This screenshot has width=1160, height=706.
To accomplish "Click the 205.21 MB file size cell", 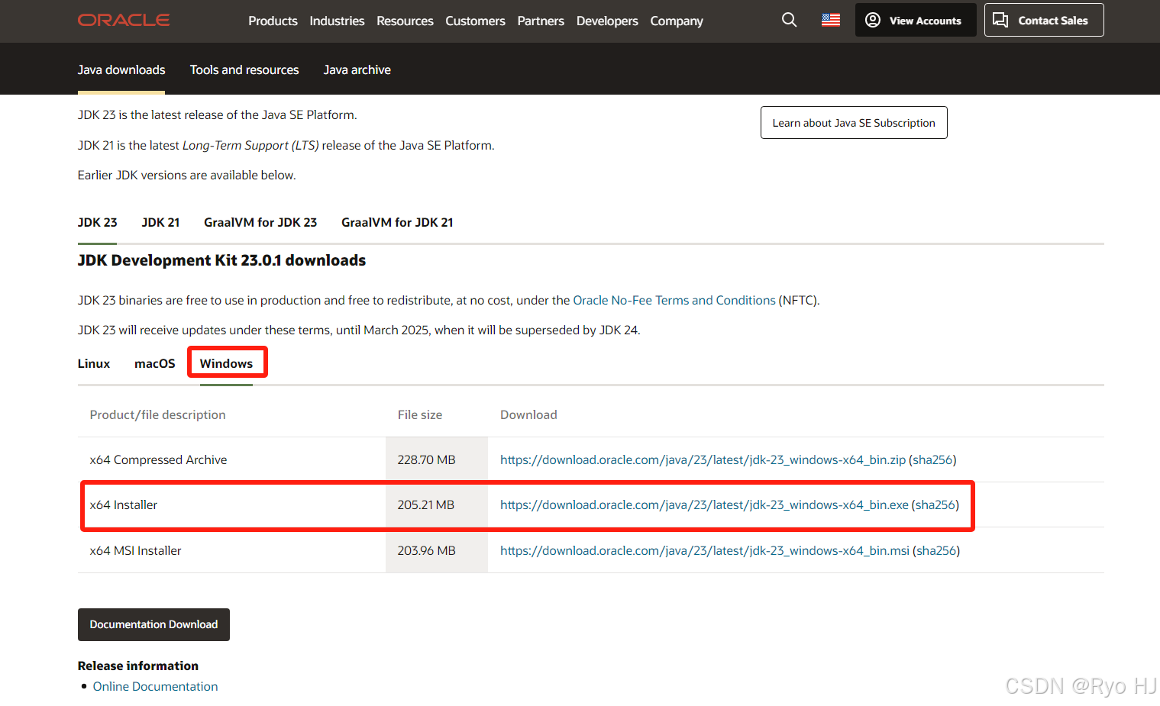I will [x=425, y=505].
